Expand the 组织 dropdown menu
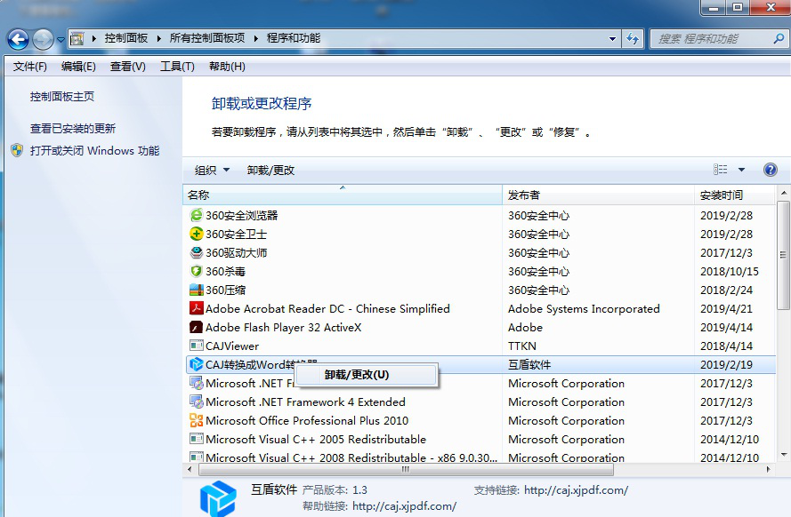Viewport: 791px width, 517px height. (x=212, y=170)
